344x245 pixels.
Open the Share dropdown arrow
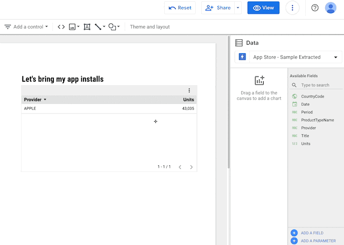point(238,8)
